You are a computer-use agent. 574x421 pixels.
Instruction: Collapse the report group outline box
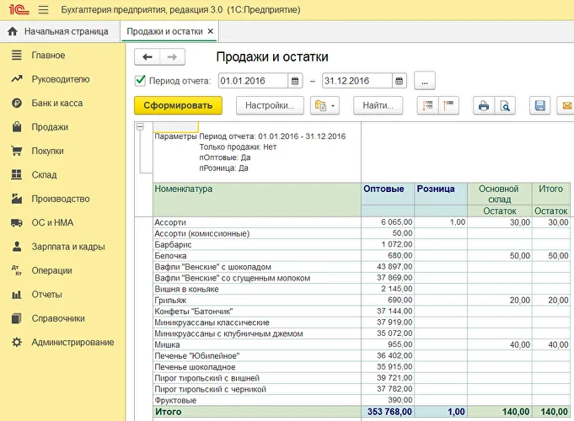point(140,128)
